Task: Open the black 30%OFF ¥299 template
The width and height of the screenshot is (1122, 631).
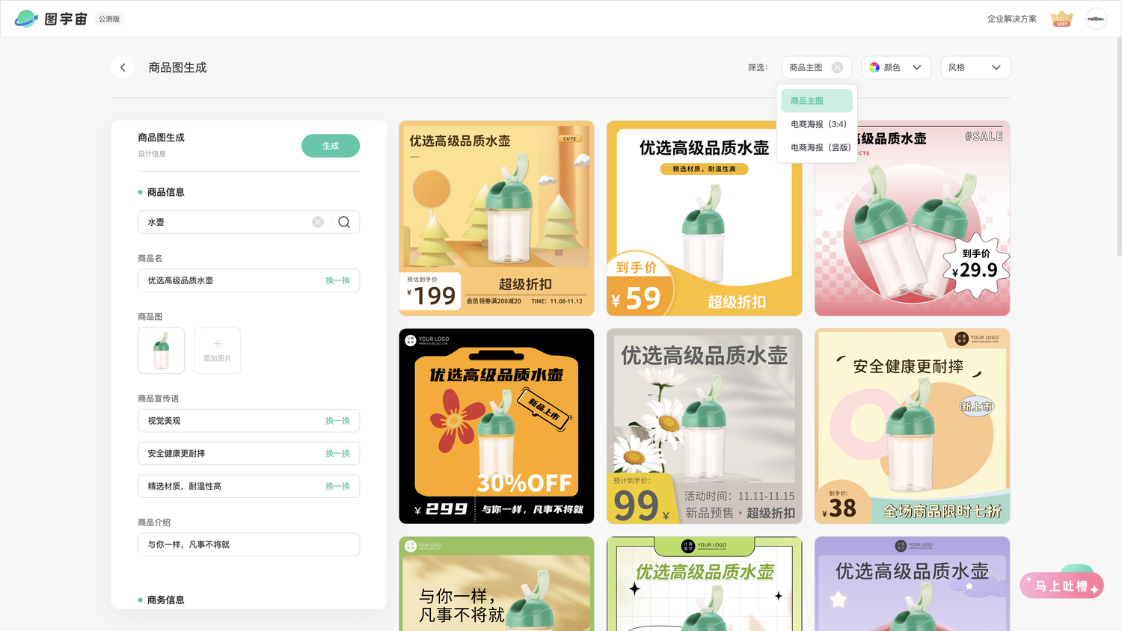Action: (497, 426)
